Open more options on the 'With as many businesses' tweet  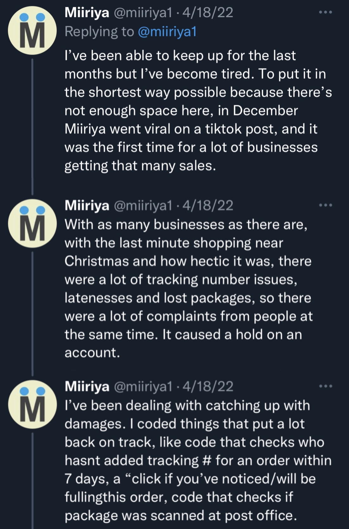coord(326,205)
